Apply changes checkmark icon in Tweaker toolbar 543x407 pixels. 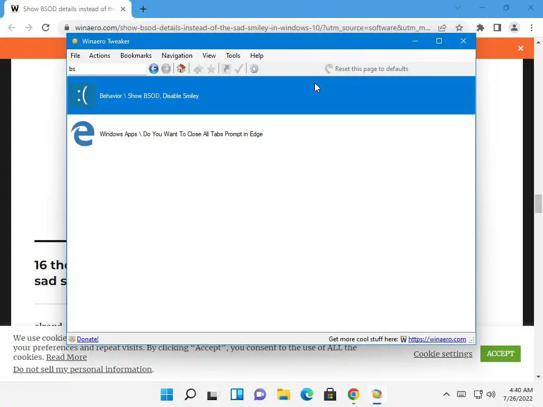coord(239,69)
